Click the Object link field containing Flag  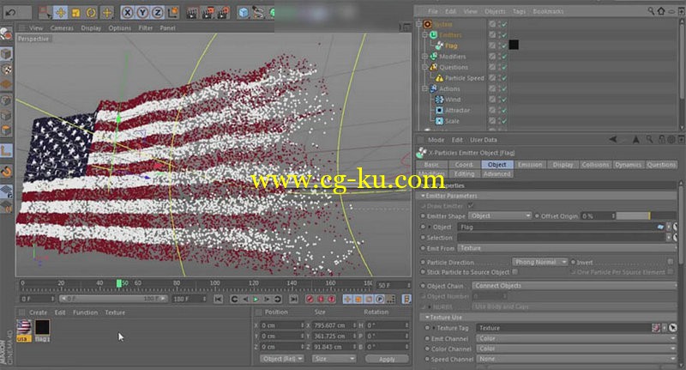(561, 227)
